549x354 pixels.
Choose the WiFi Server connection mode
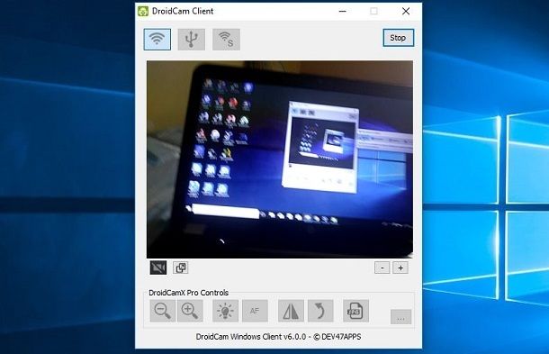pyautogui.click(x=226, y=40)
